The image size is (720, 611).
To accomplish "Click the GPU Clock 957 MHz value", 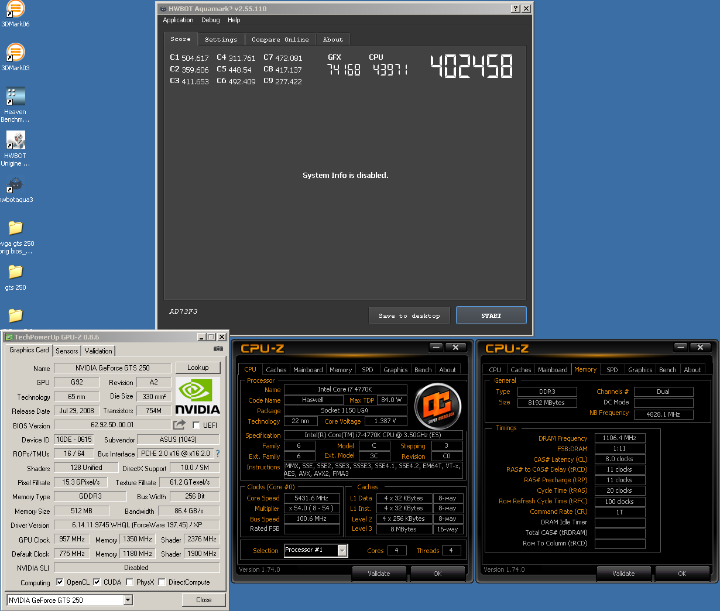I will coord(72,539).
